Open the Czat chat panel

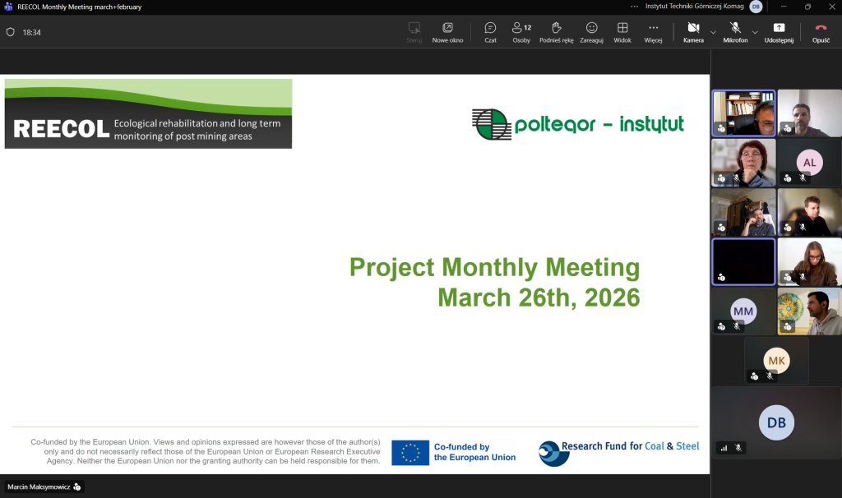(490, 32)
